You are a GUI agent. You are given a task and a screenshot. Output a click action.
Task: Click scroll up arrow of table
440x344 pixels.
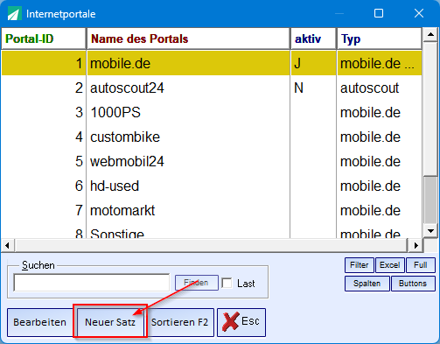tap(430, 35)
